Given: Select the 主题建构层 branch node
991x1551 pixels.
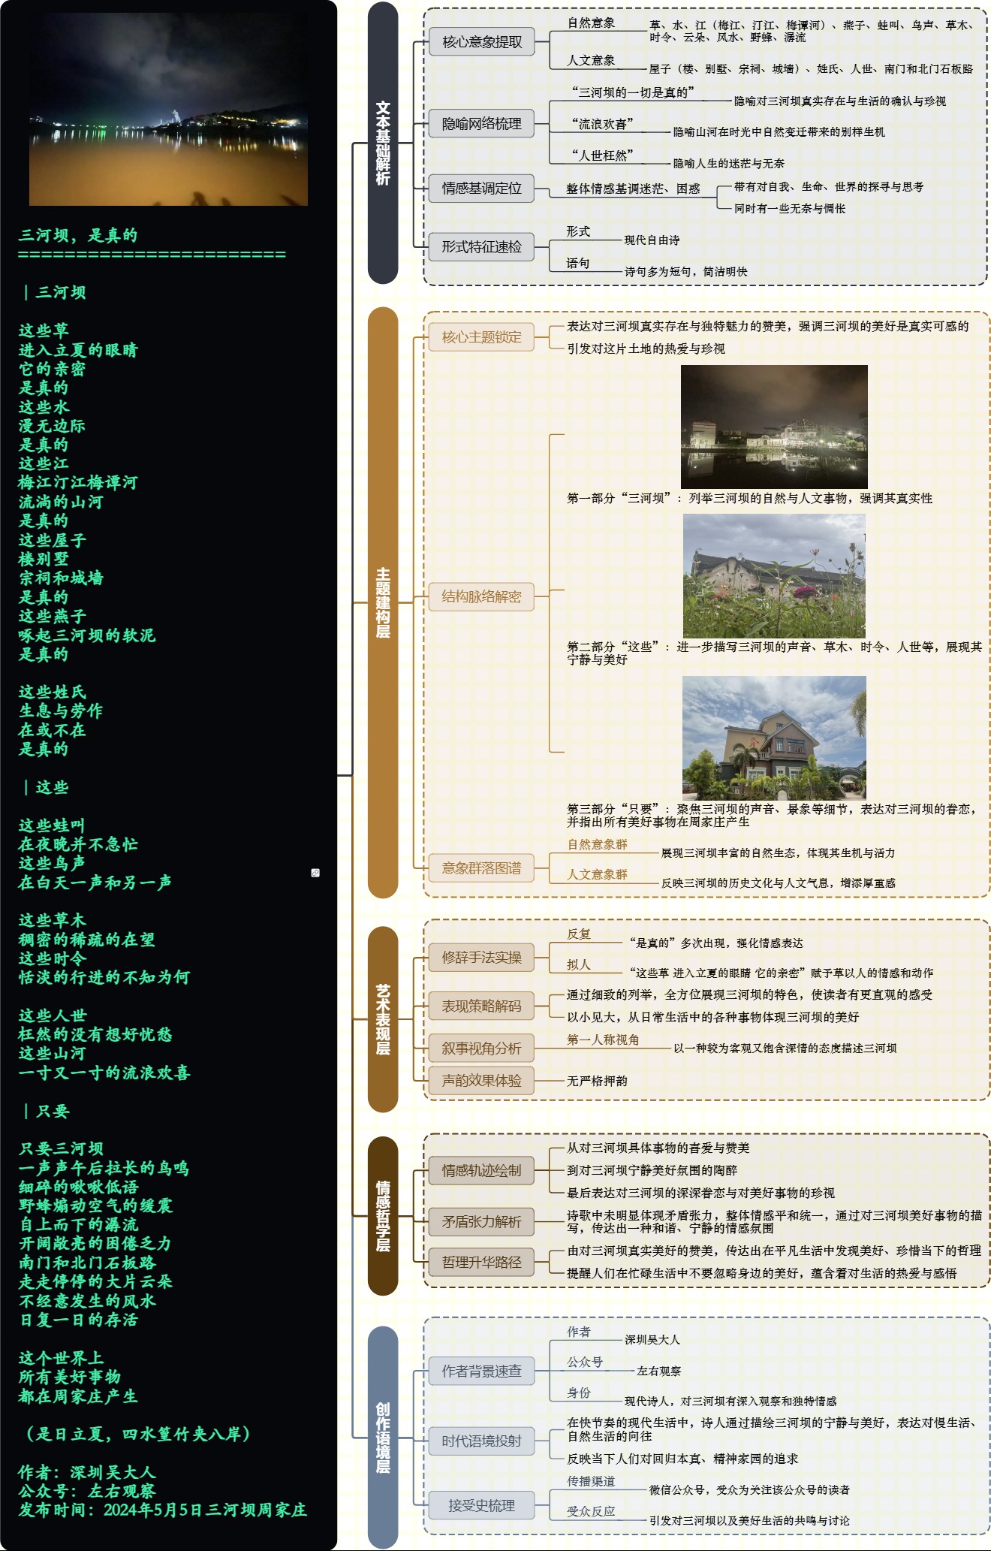Looking at the screenshot, I should point(383,602).
